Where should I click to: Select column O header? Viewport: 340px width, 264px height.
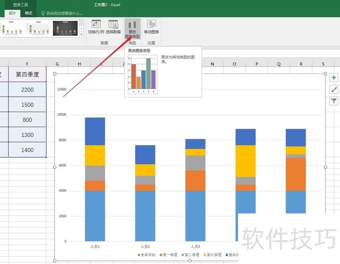point(235,64)
